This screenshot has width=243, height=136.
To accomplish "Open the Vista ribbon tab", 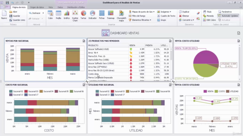I will 50,7.
